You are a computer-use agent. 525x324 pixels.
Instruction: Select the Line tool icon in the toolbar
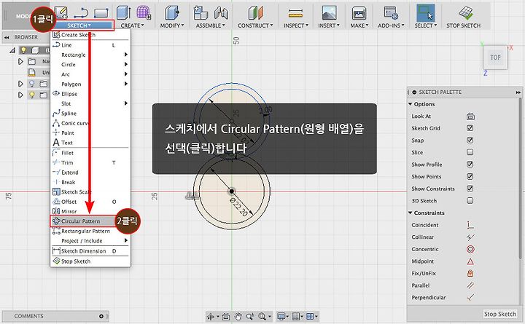(x=81, y=13)
